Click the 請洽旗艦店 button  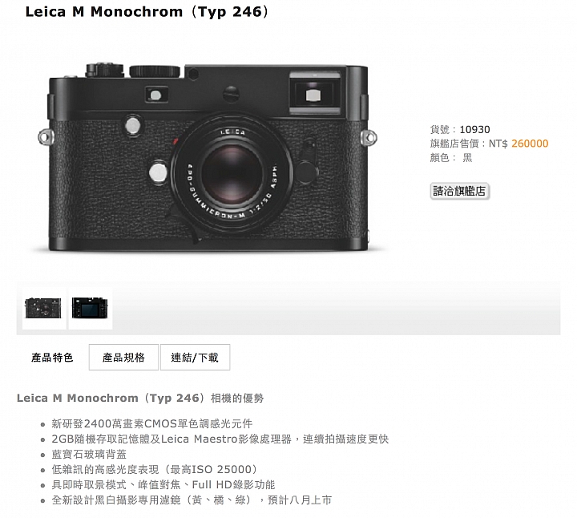click(460, 191)
